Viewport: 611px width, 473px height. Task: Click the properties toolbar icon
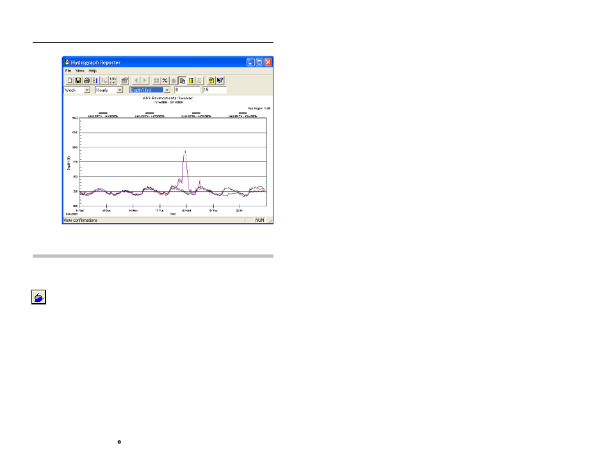pyautogui.click(x=124, y=81)
